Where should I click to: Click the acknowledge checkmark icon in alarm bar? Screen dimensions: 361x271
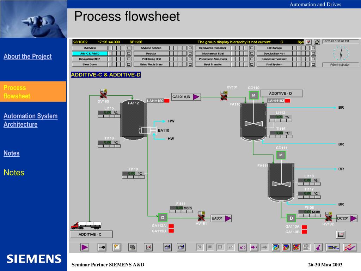click(309, 42)
